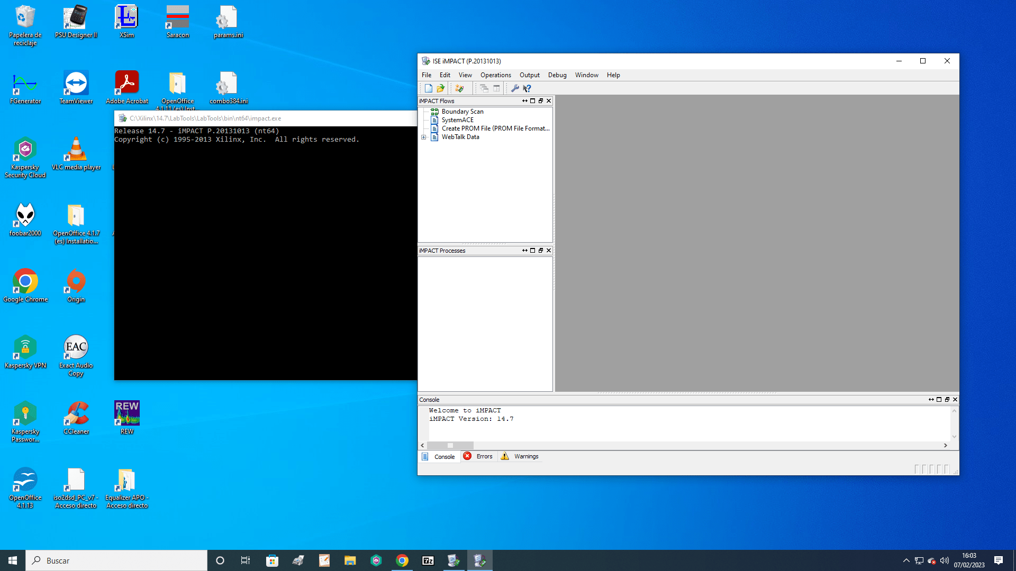Maximize the iMPACT Processes panel
Screen dimensions: 1016x571
click(533, 251)
